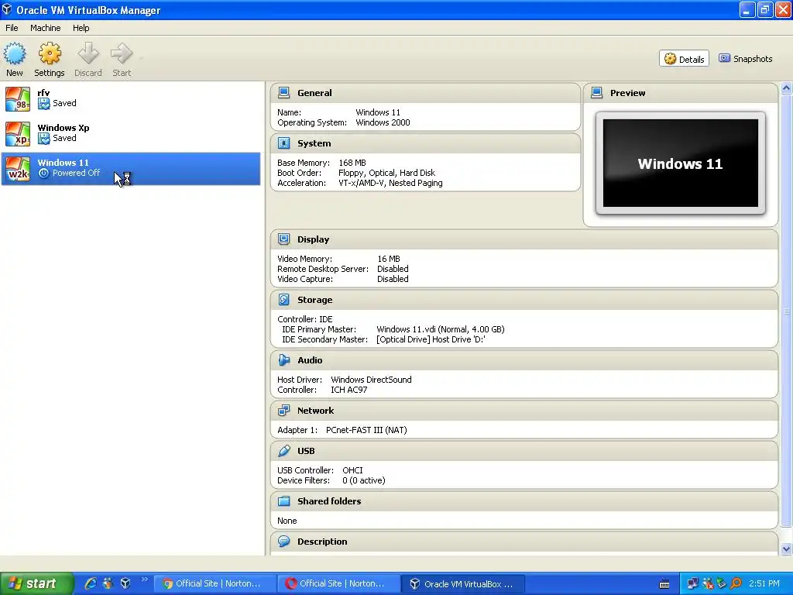Launch VirtualBox cube from quick launch
The height and width of the screenshot is (595, 793).
(x=125, y=583)
